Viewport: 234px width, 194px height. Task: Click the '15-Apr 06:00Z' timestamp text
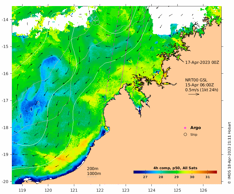coord(200,85)
